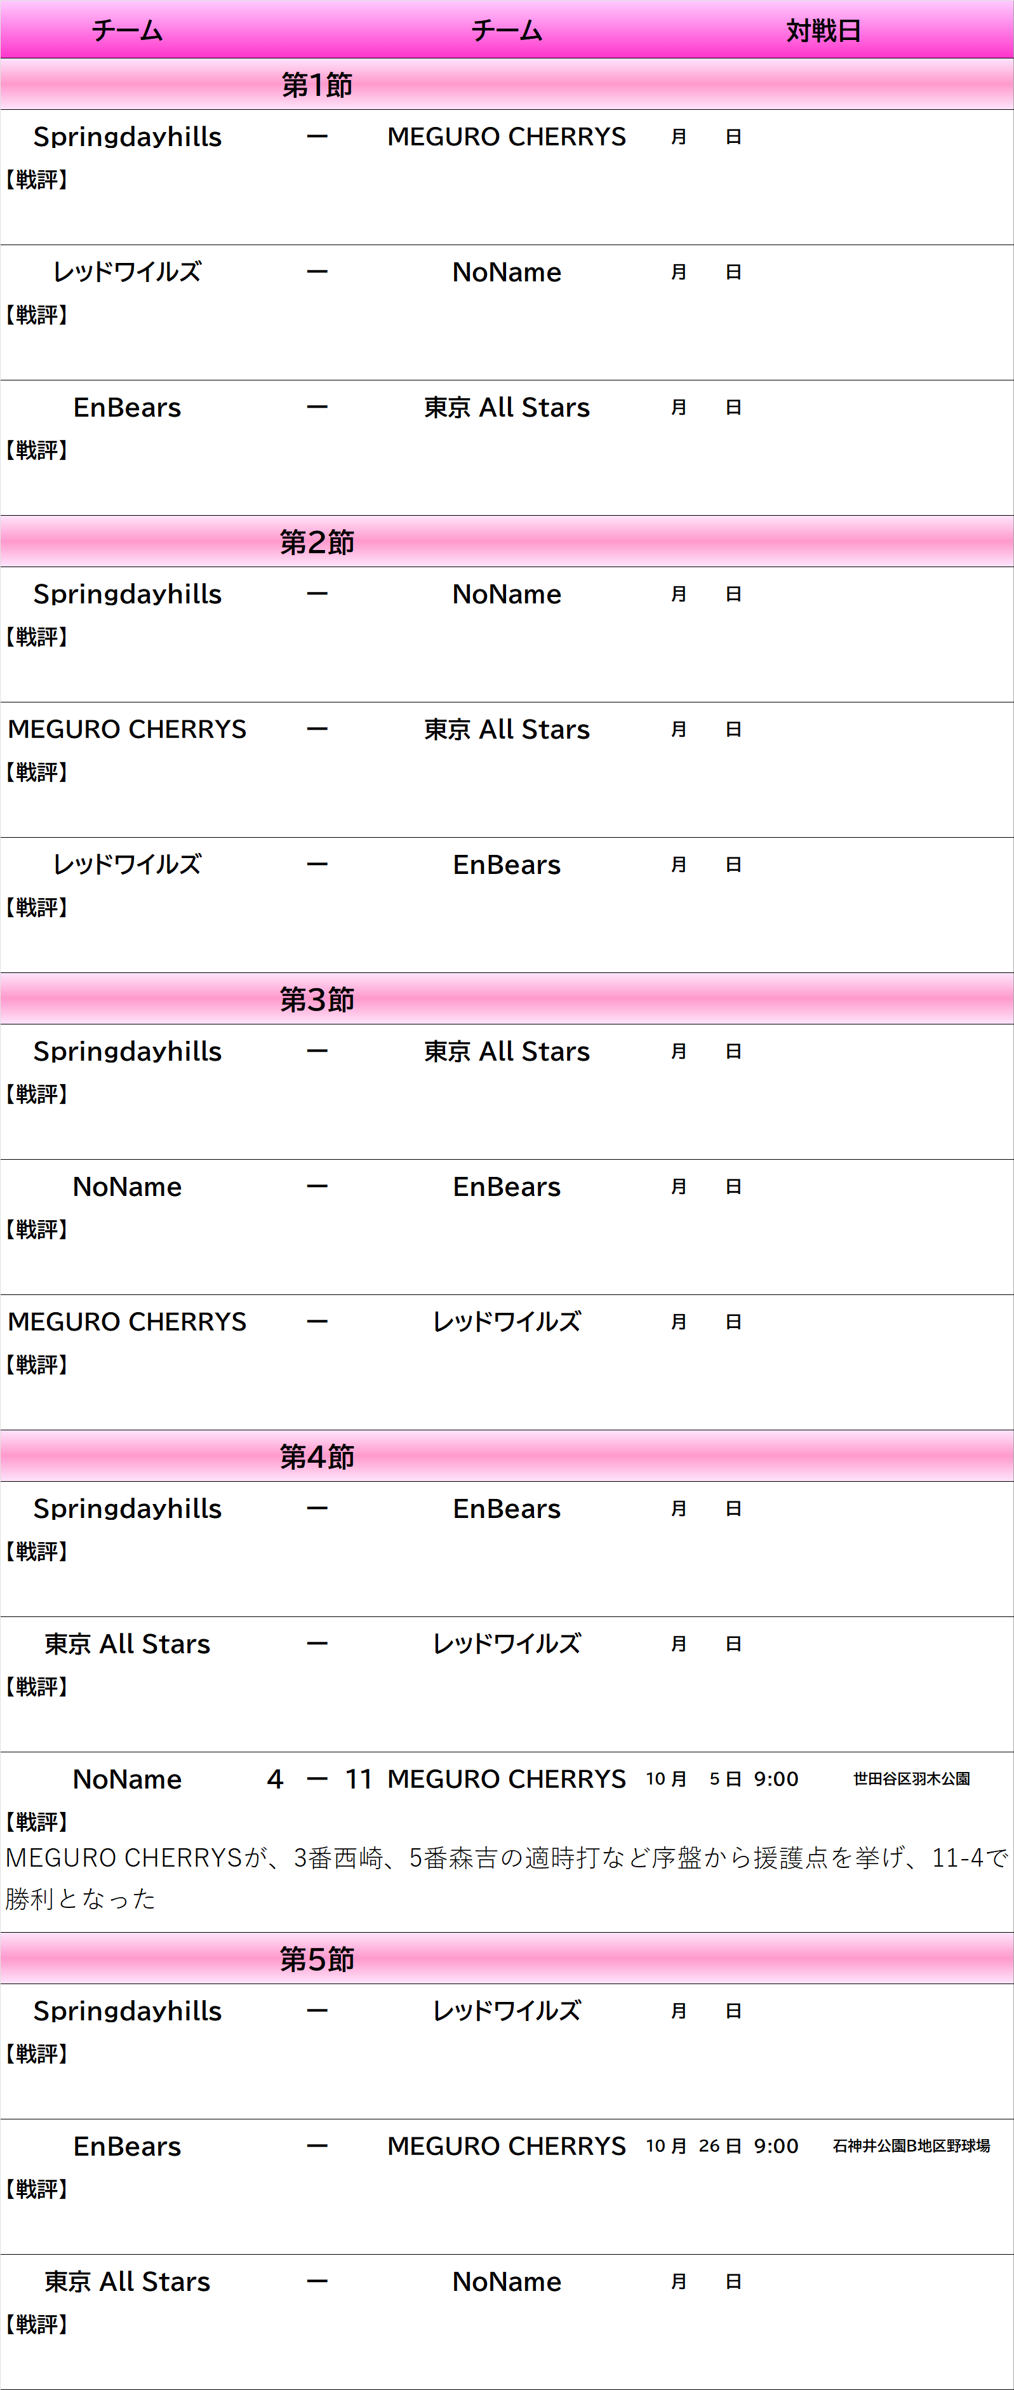Viewport: 1014px width, 2390px height.
Task: Select the 第3節 section header
Action: pos(316,999)
